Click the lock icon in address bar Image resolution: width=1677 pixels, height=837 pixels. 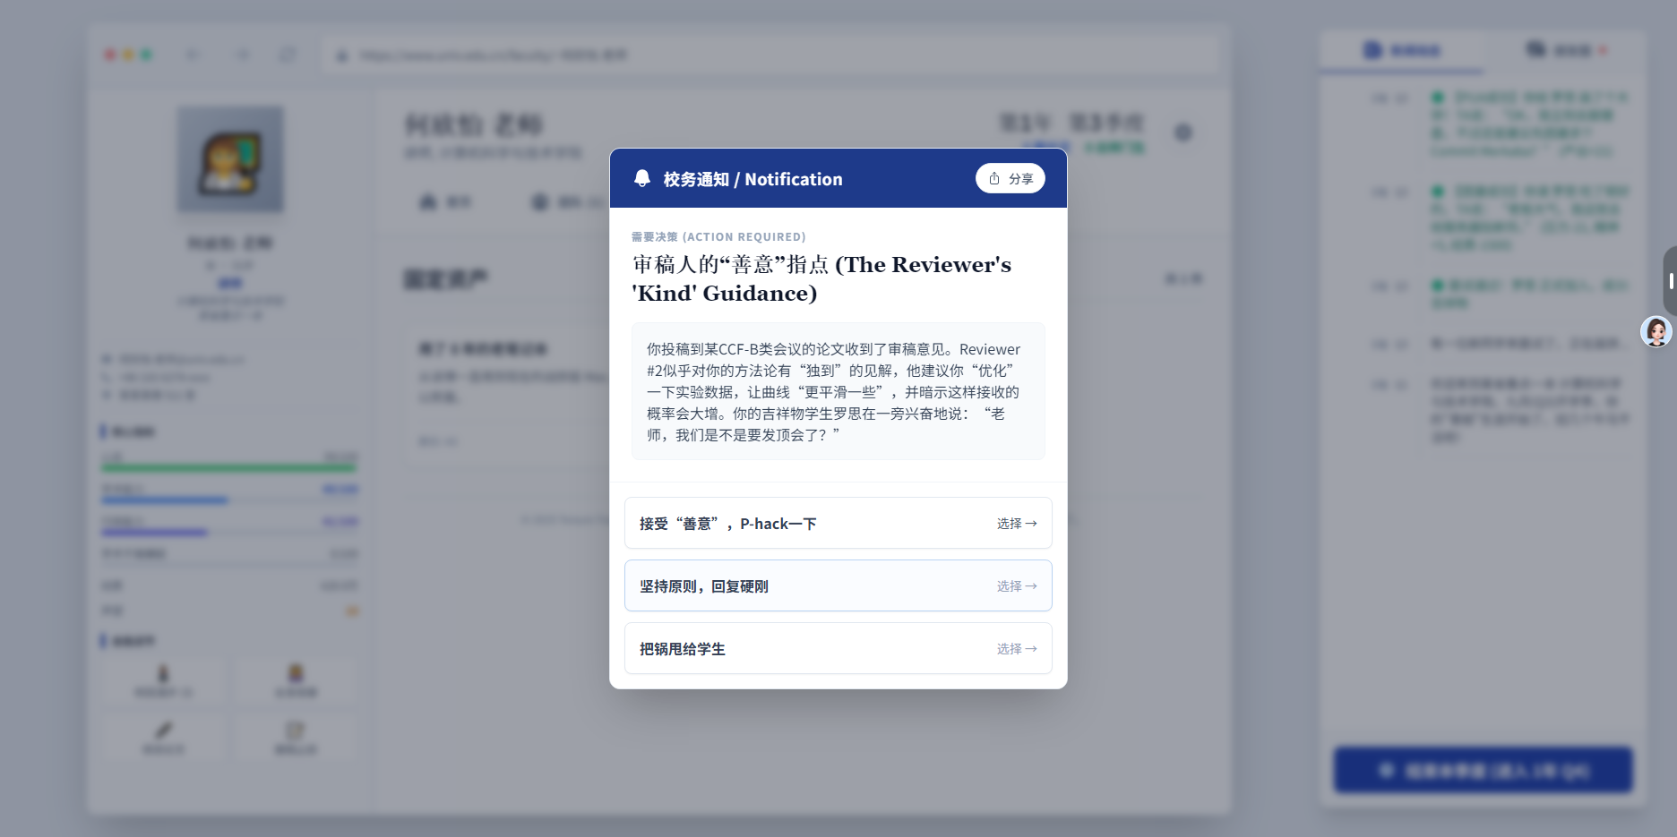342,56
